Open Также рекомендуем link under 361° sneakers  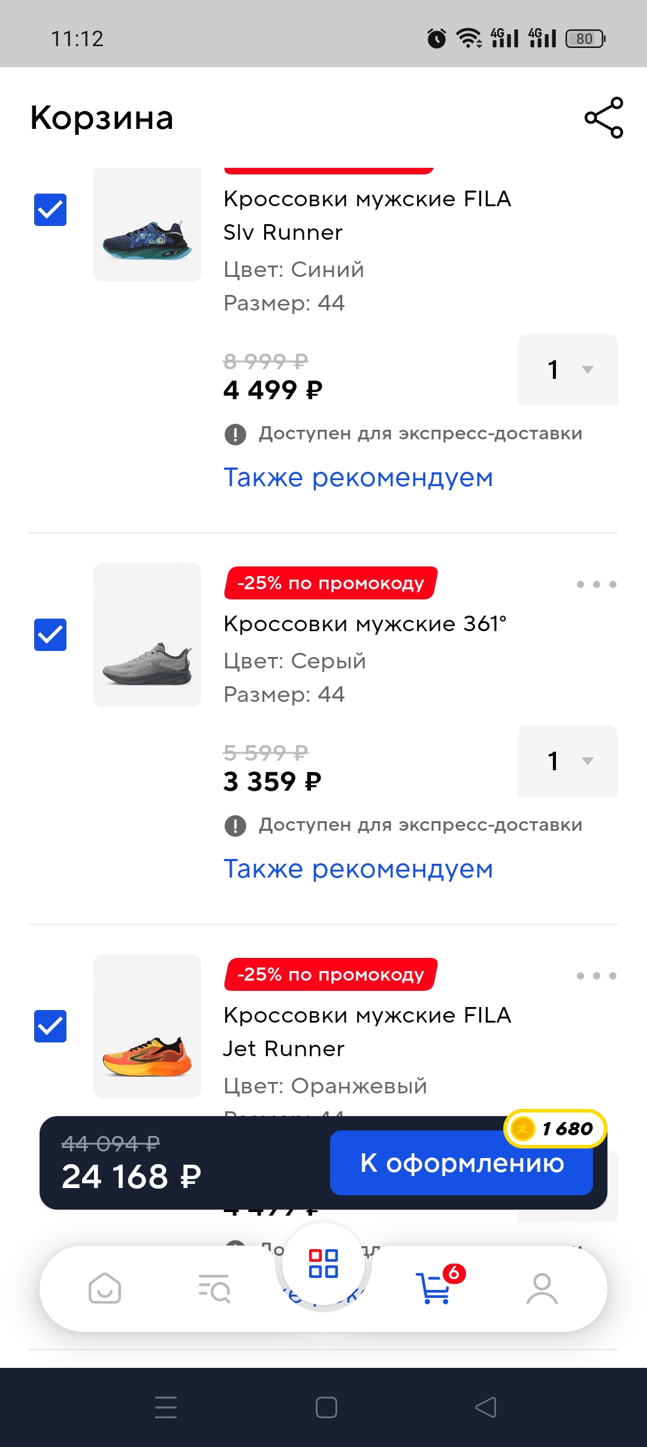[358, 869]
